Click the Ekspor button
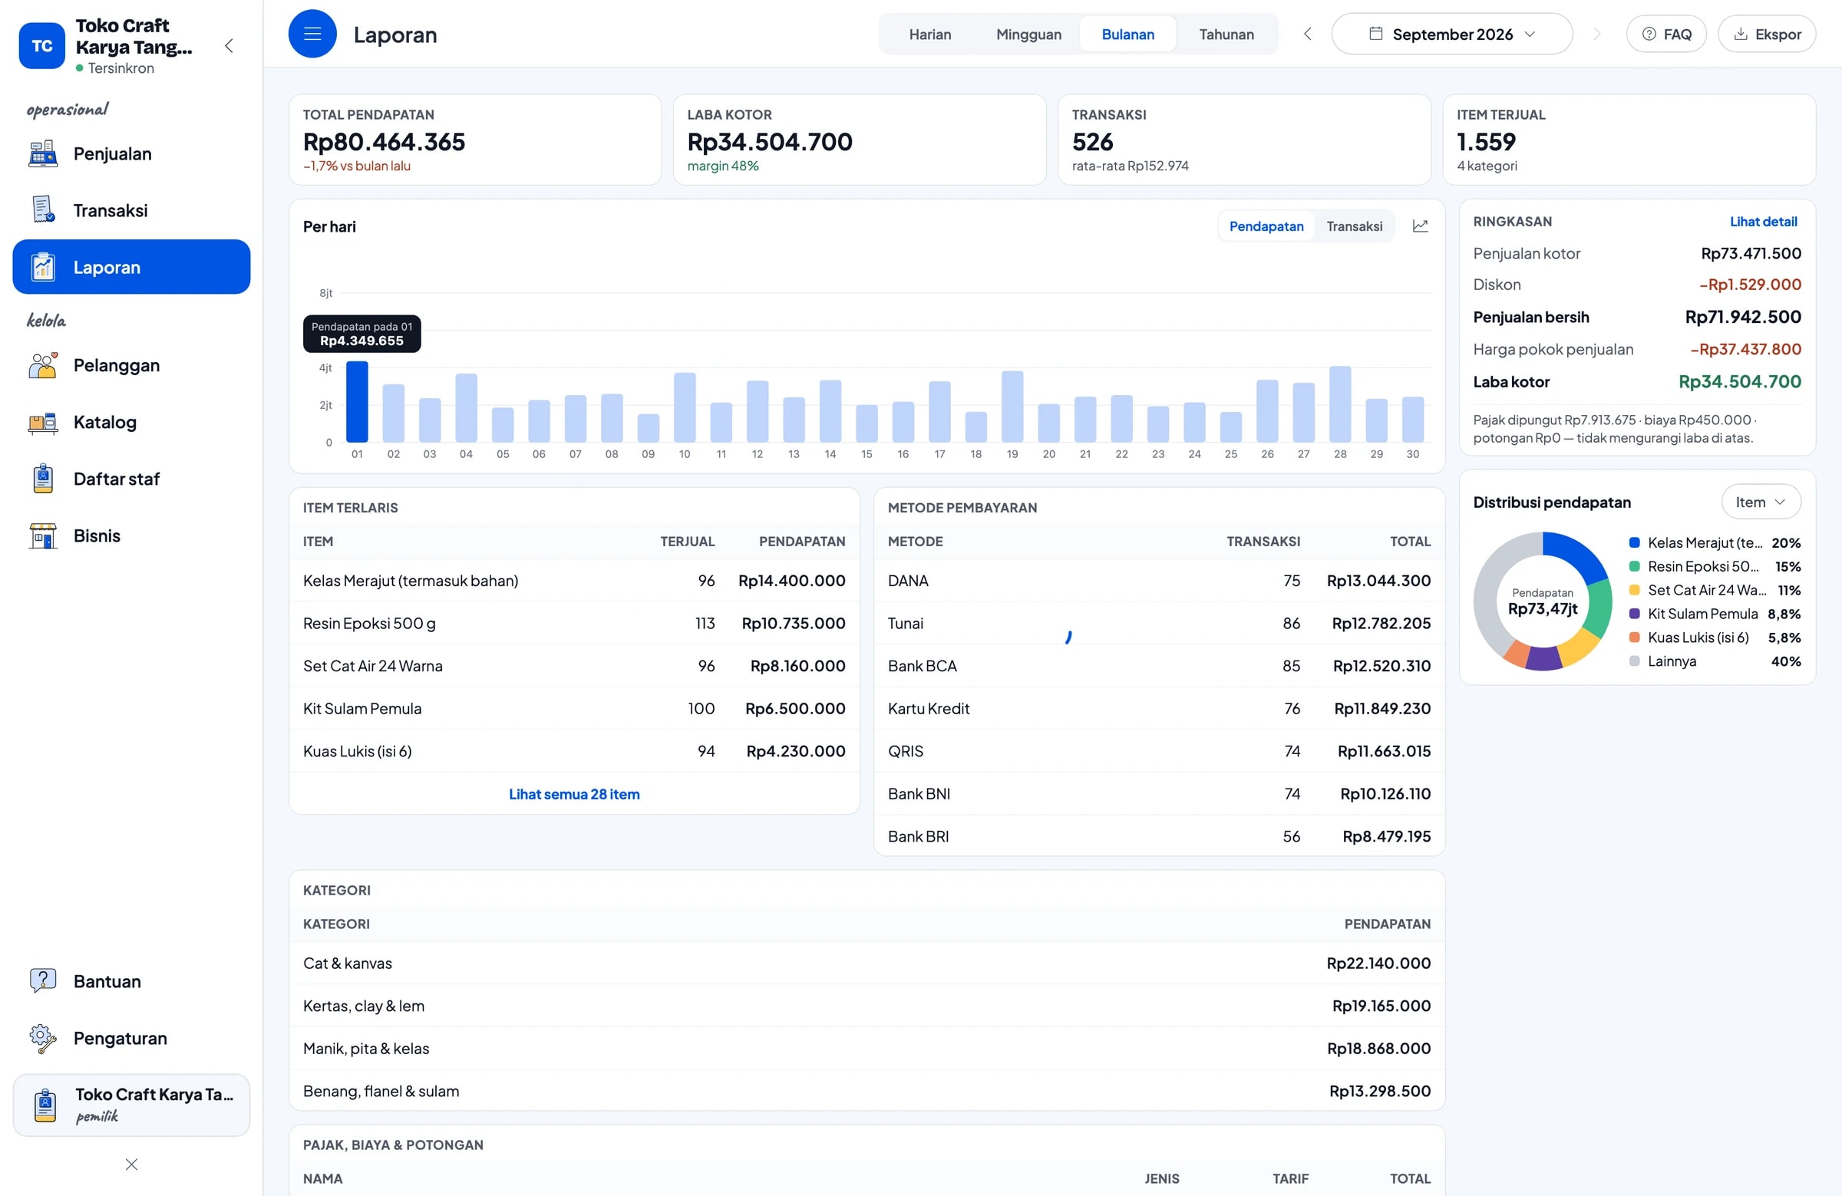Screen dimensions: 1842x1196 coord(1766,34)
